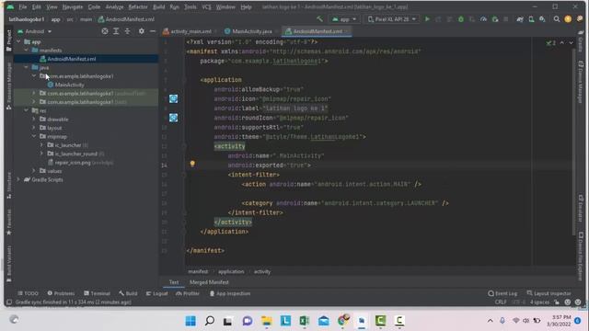Viewport: 589px width, 331px height.
Task: Click CRLF line separator in status bar
Action: click(x=501, y=302)
